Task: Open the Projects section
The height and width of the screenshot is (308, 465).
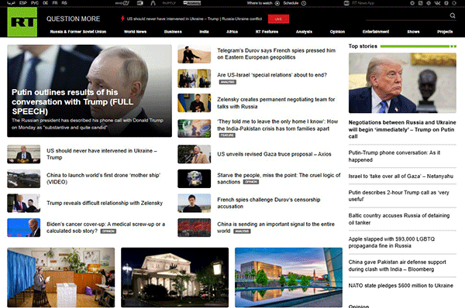Action: tap(445, 32)
